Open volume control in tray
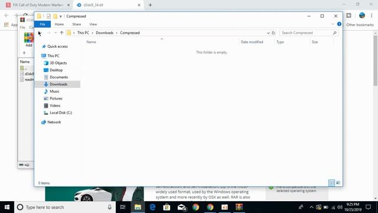 pos(340,207)
